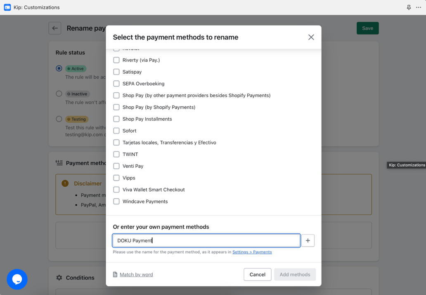Image resolution: width=426 pixels, height=295 pixels.
Task: Click the Kip app icon in title bar
Action: click(7, 7)
